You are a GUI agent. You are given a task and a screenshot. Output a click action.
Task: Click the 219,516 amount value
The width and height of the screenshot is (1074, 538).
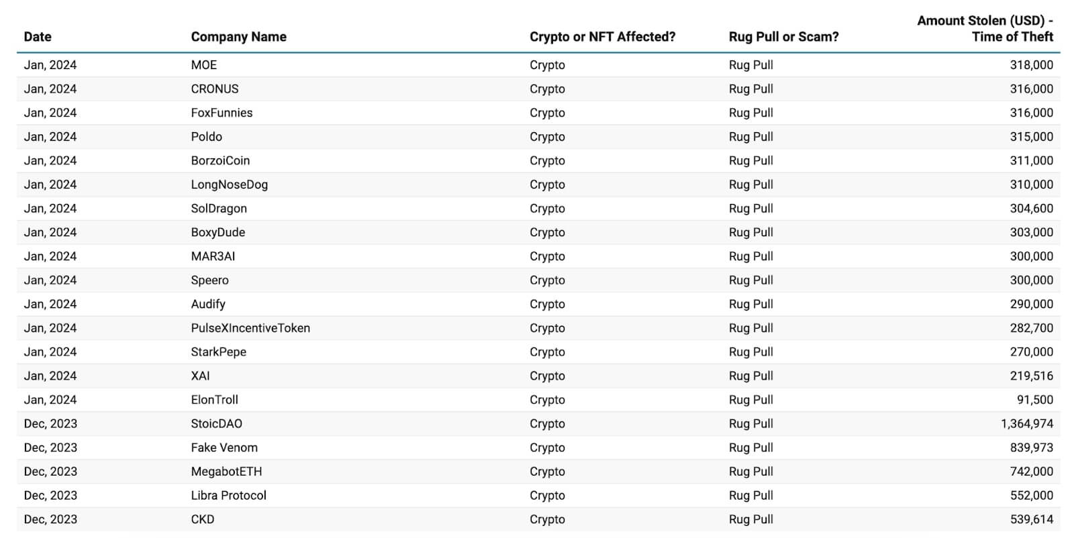[x=1032, y=376]
